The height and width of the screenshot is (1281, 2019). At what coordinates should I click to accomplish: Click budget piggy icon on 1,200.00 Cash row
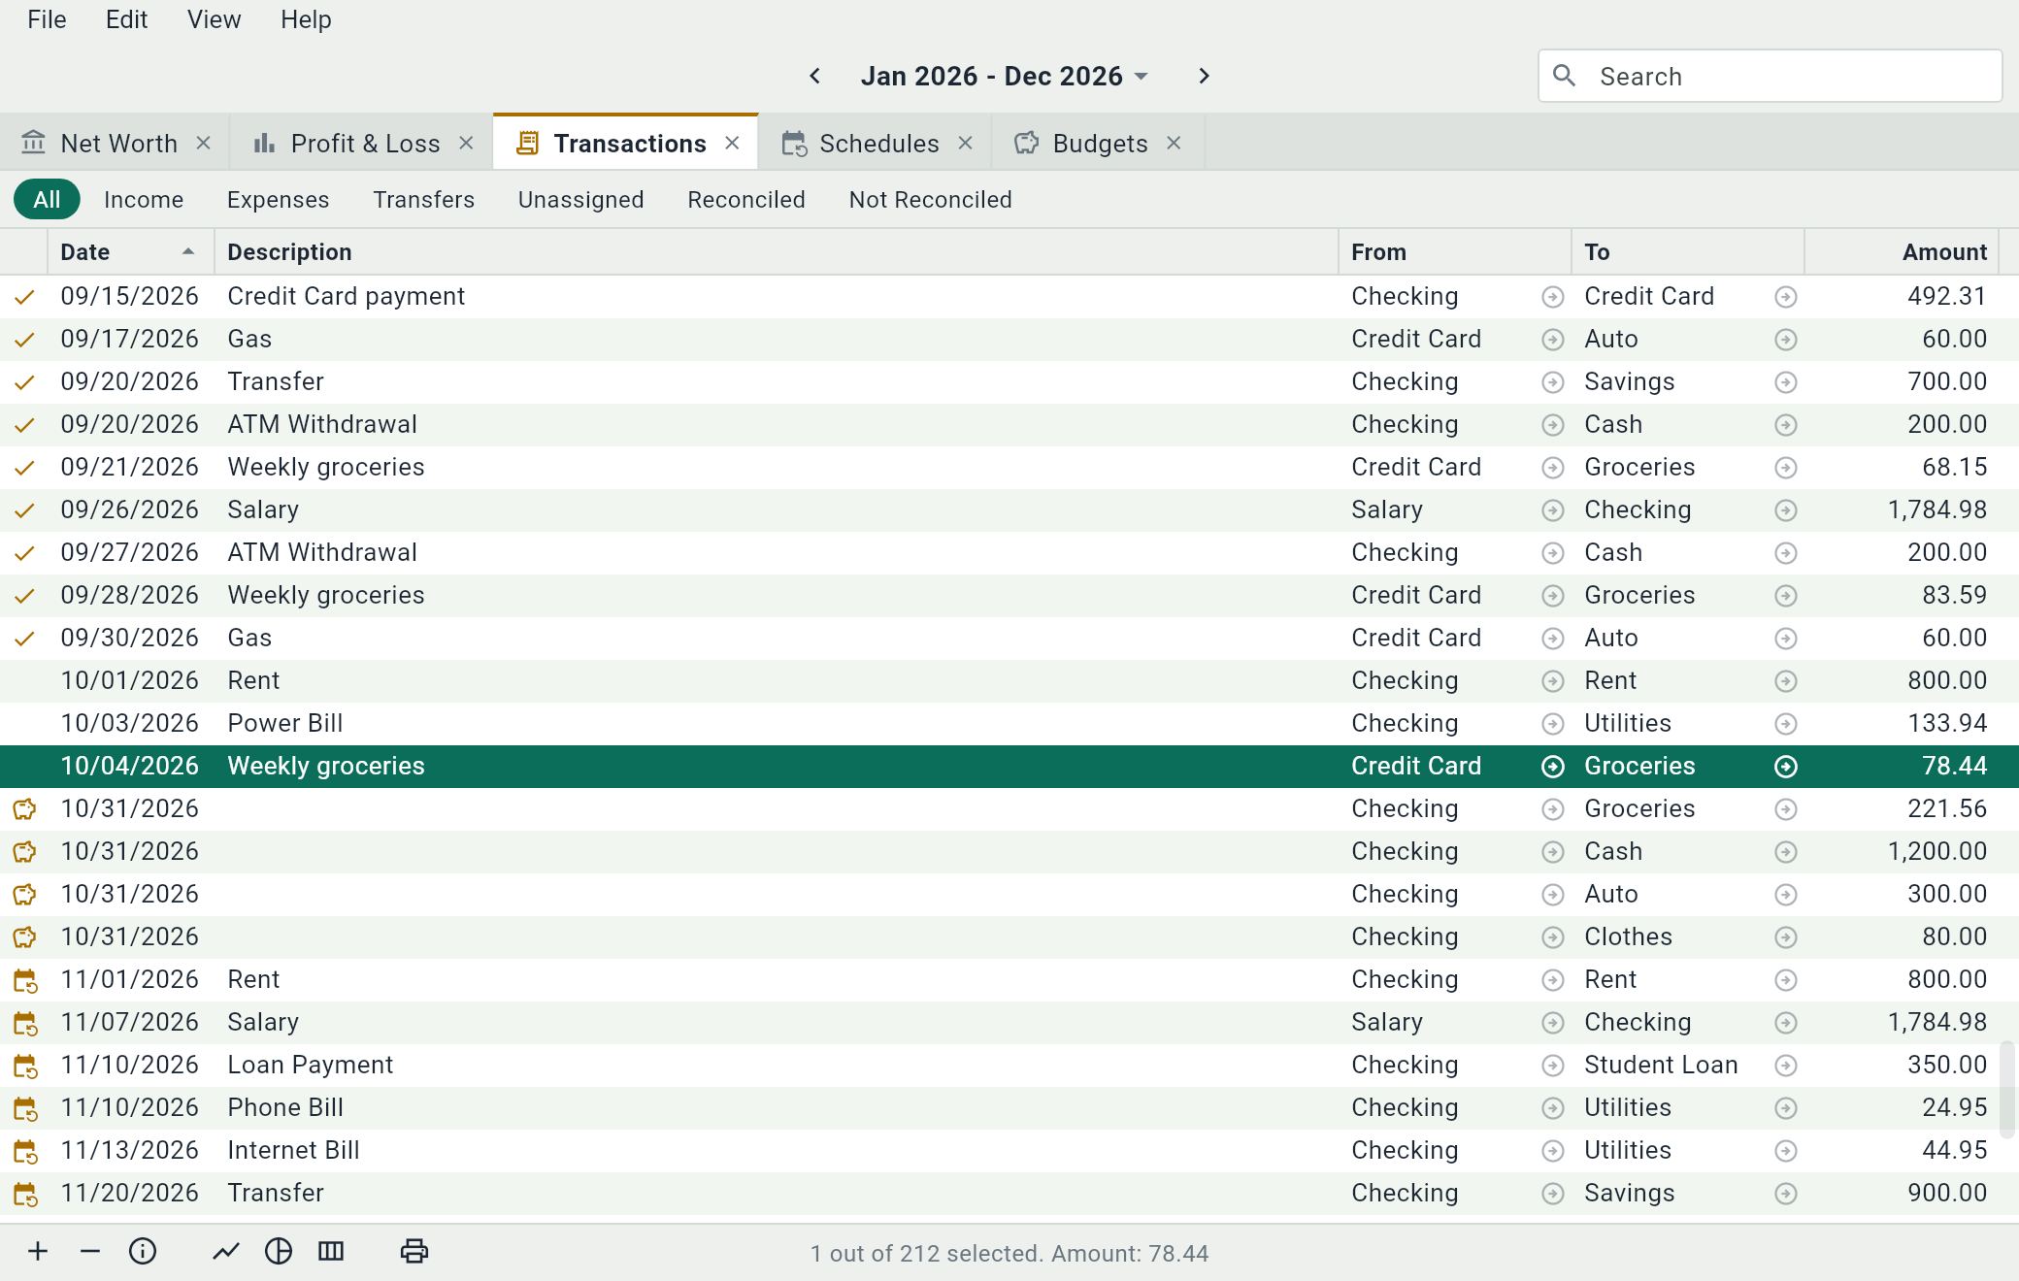pyautogui.click(x=24, y=852)
